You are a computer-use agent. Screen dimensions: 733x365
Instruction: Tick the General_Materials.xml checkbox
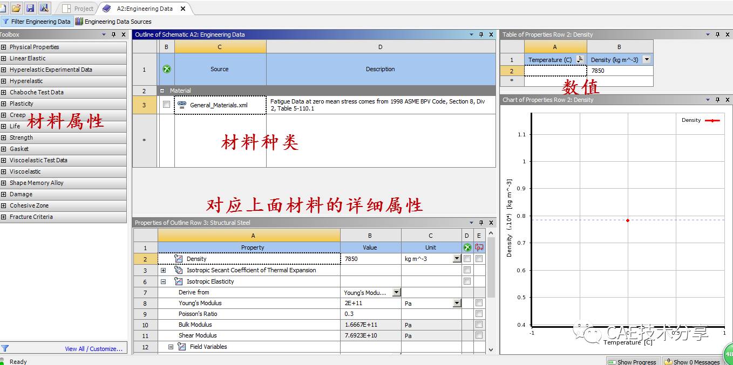tap(166, 105)
